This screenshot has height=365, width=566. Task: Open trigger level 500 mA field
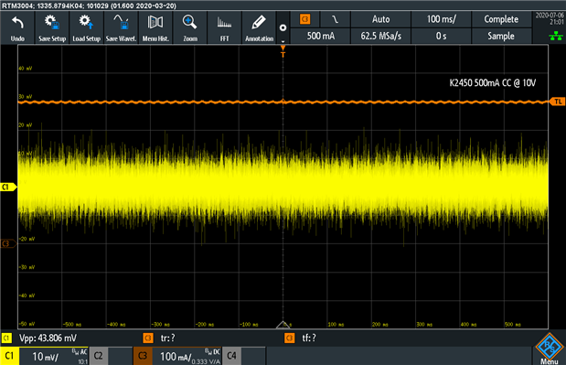321,36
